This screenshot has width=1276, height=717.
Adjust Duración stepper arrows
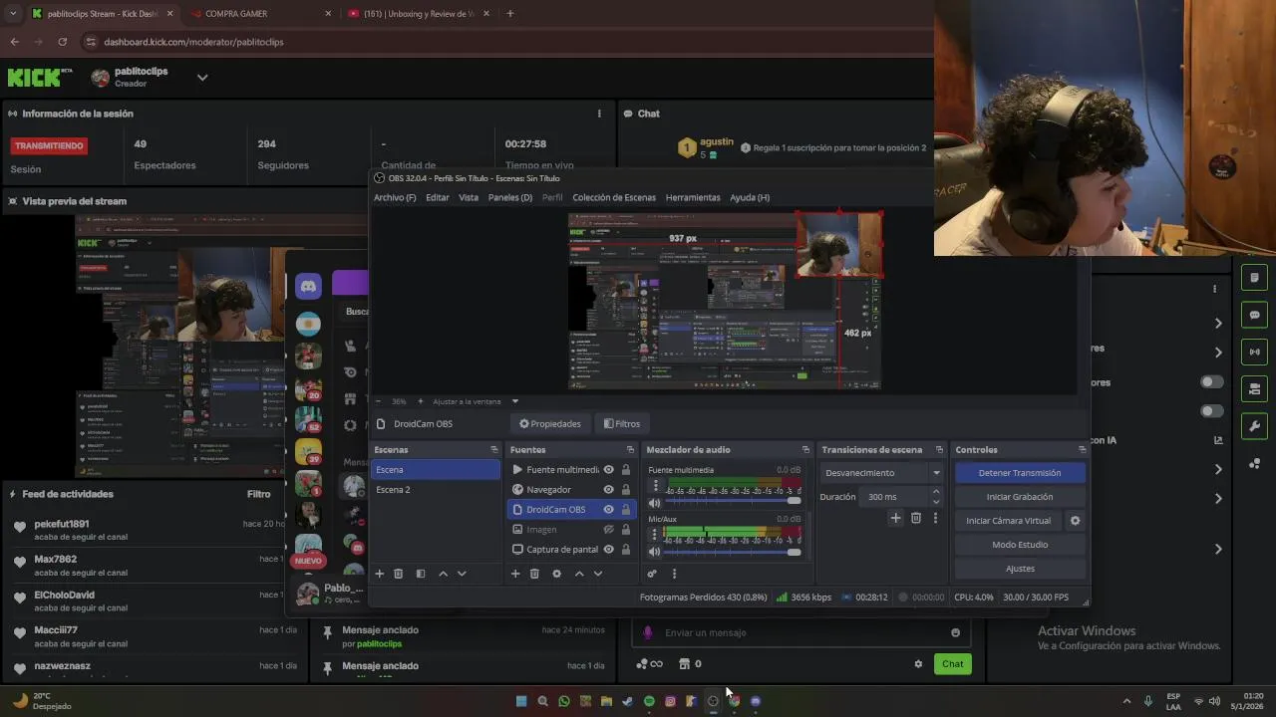936,497
